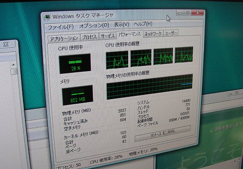Viewport: 243px width, 169px height.
Task: Click the physical memory total value 2037
Action: (122, 111)
